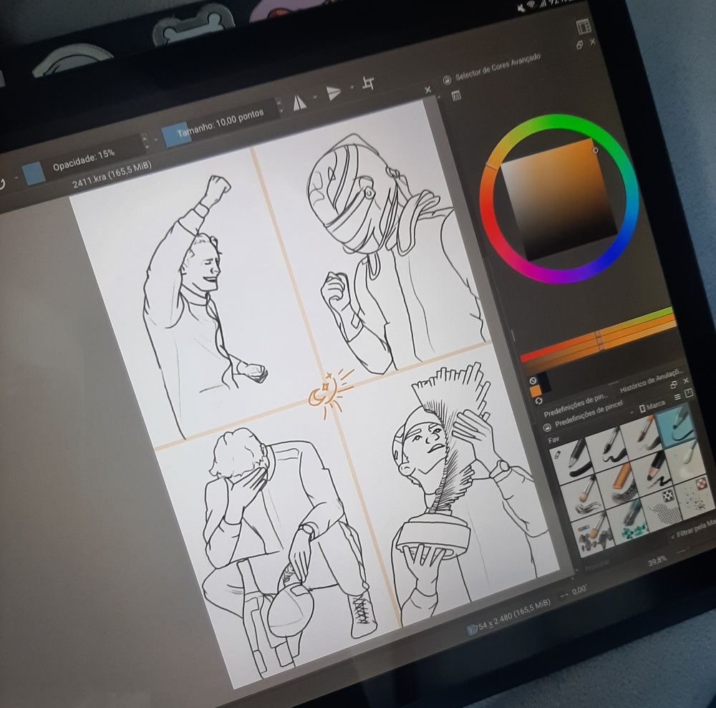Toggle vertical mirror tool in toolbar
Screen dimensions: 716x708
point(334,92)
